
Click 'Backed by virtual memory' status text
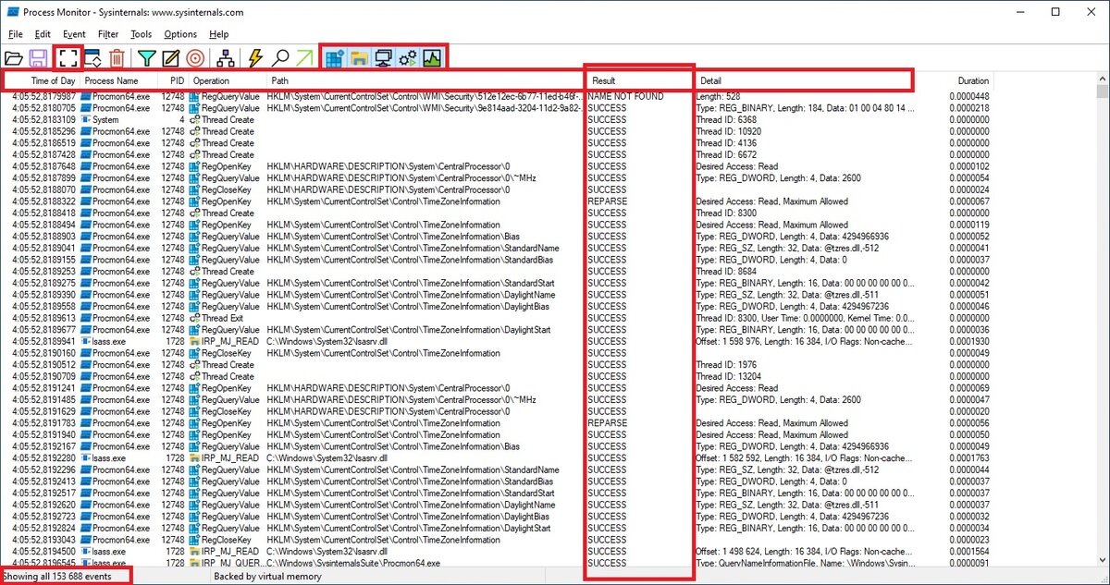click(x=268, y=576)
